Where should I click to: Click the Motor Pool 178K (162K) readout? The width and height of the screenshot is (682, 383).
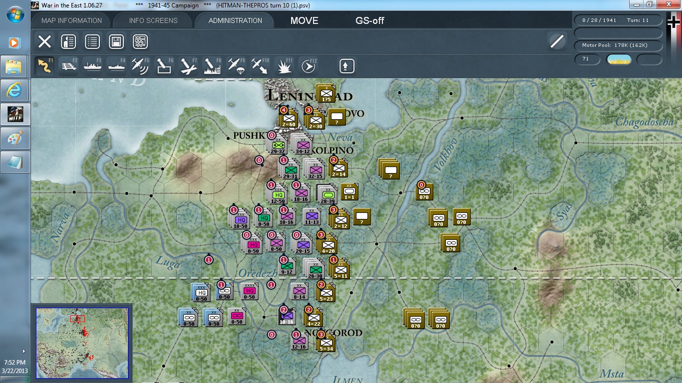click(618, 45)
